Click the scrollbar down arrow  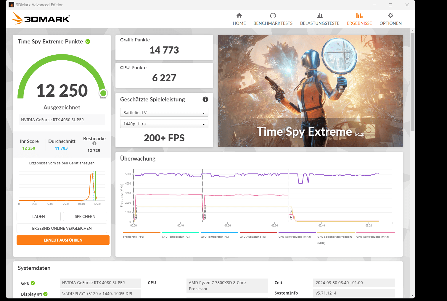point(412,295)
